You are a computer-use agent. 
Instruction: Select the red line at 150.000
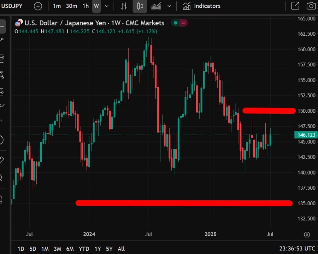coord(269,111)
